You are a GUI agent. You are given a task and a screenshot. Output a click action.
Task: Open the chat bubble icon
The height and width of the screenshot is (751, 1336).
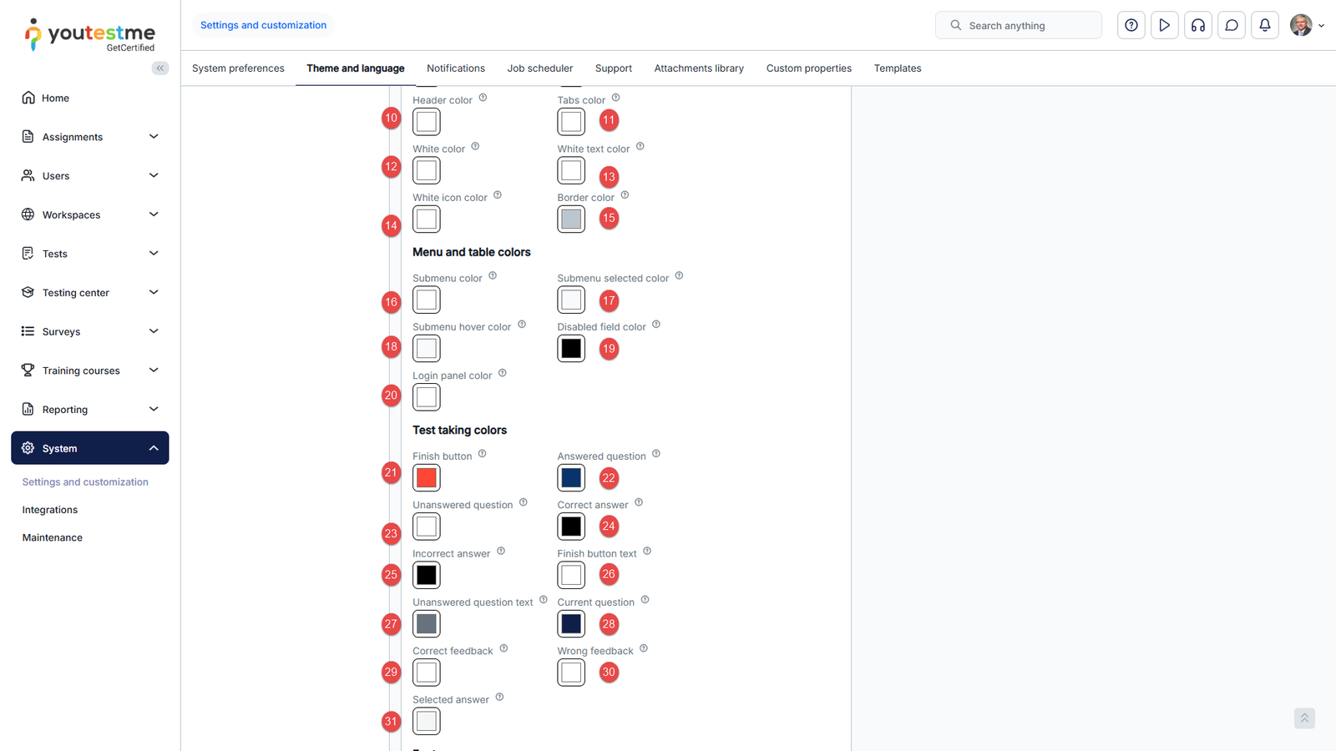coord(1231,25)
